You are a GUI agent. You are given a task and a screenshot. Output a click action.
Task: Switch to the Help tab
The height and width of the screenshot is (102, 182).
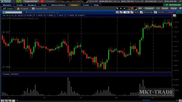pyautogui.click(x=96, y=5)
